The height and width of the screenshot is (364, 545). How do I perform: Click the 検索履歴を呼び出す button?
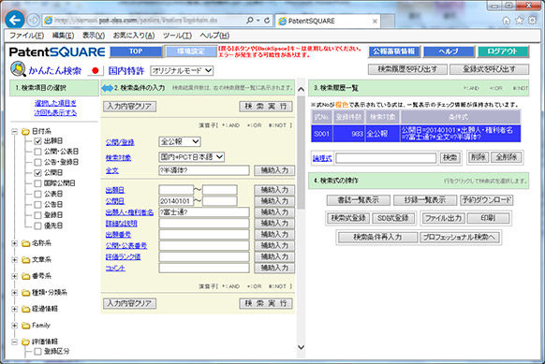(407, 69)
